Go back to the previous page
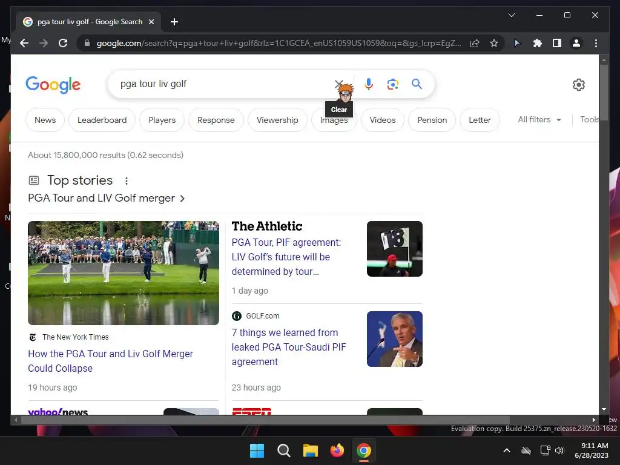The image size is (620, 465). pyautogui.click(x=24, y=43)
